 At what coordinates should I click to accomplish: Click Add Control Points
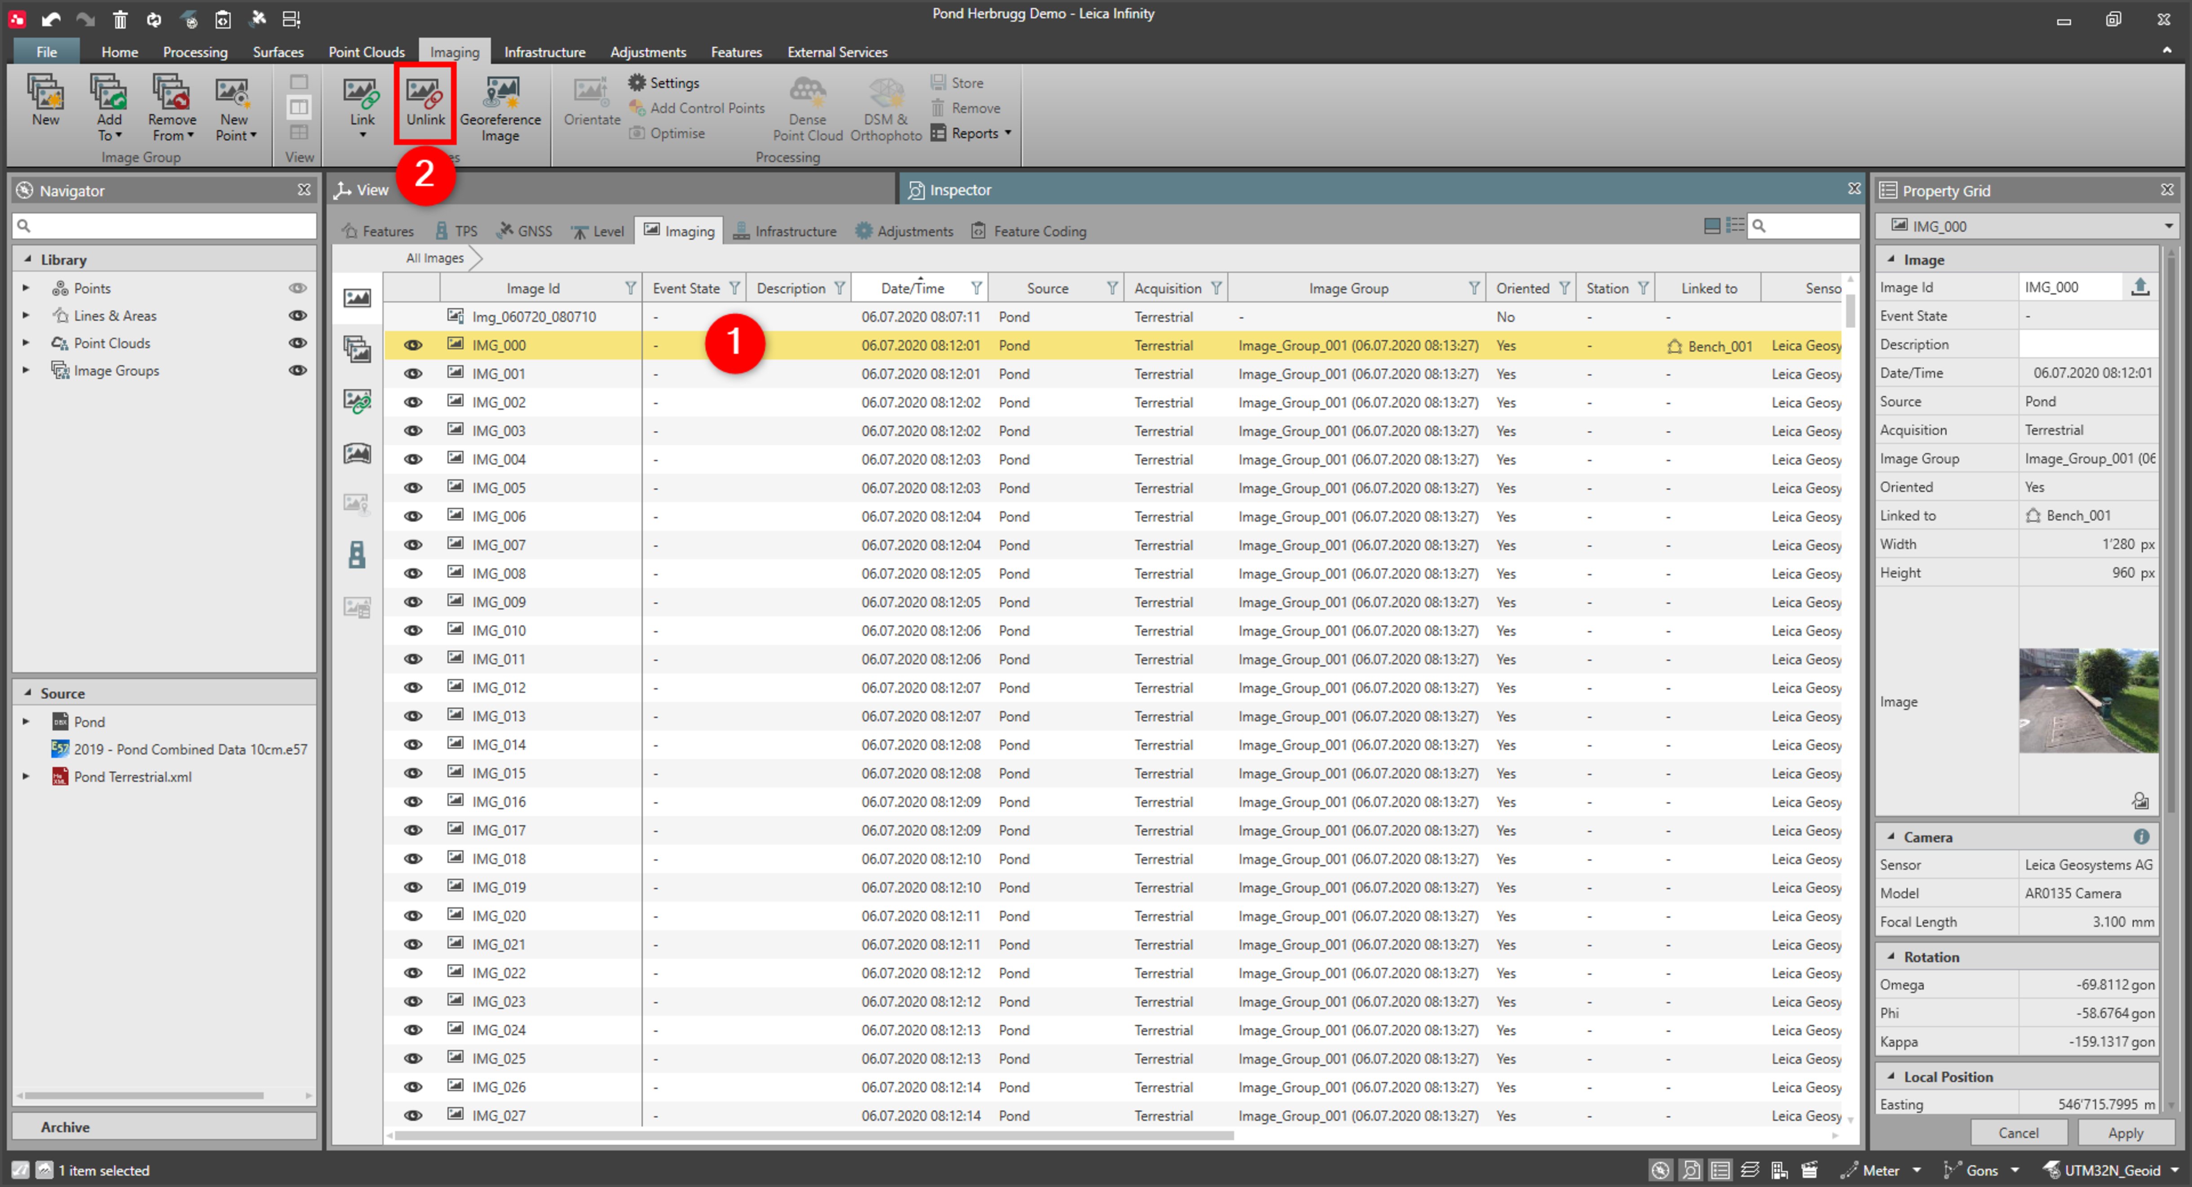tap(697, 108)
